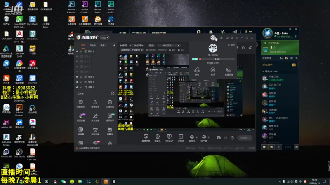Search friends in LoL friend list

pos(297,58)
